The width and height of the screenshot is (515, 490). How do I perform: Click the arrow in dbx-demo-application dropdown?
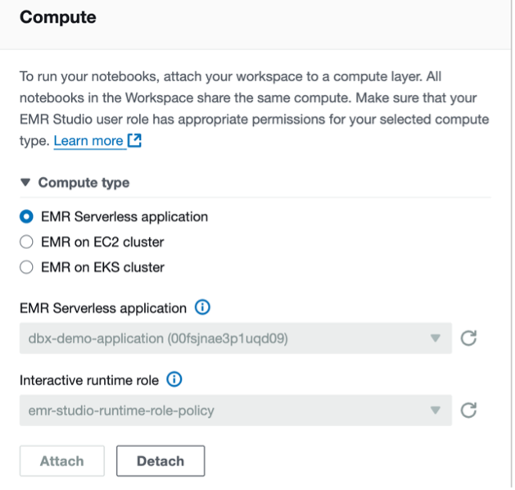[x=436, y=338]
